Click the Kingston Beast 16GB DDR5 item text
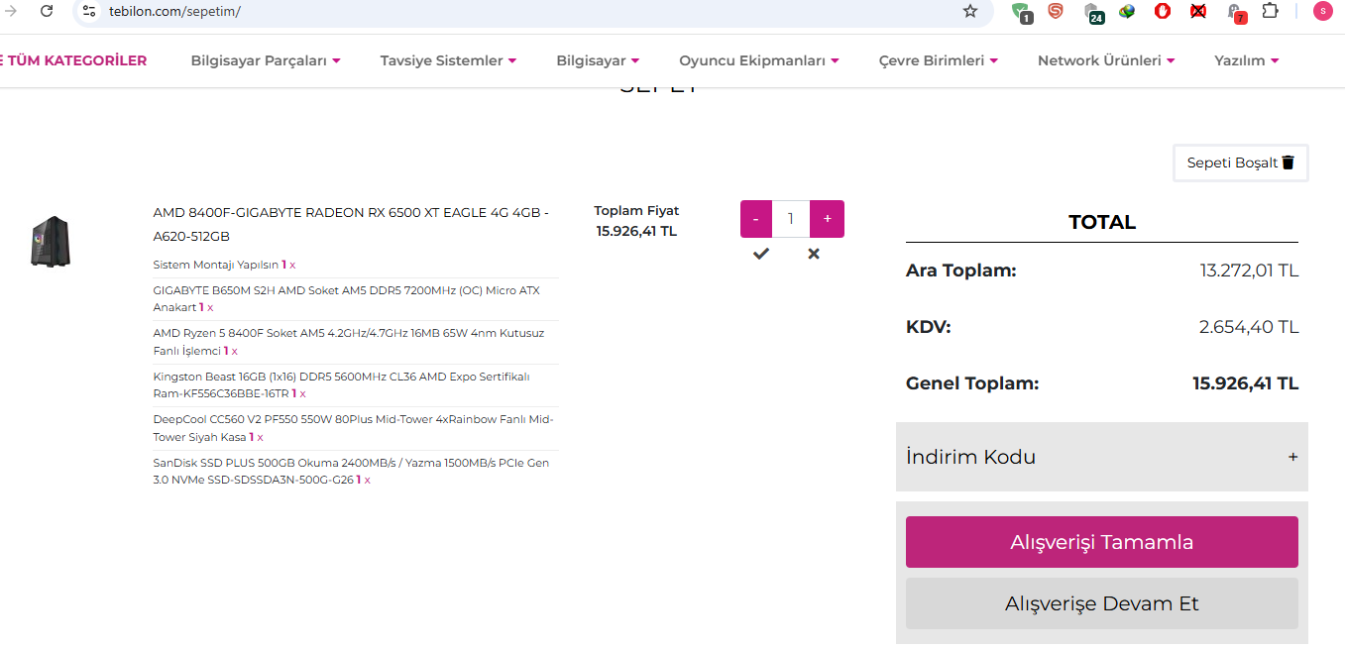The image size is (1345, 651). [342, 384]
